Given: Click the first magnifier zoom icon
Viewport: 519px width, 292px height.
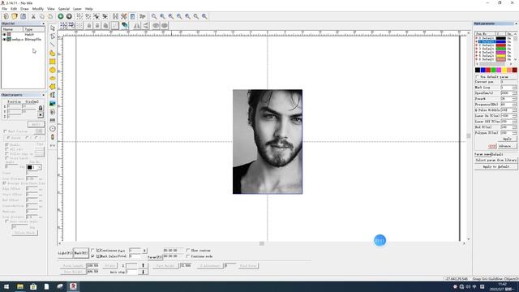Looking at the screenshot, I should point(154,16).
